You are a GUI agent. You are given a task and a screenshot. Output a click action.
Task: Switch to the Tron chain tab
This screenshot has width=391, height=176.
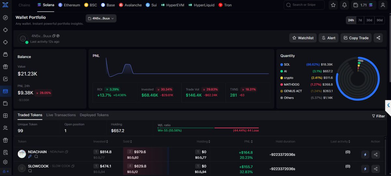[x=225, y=5]
